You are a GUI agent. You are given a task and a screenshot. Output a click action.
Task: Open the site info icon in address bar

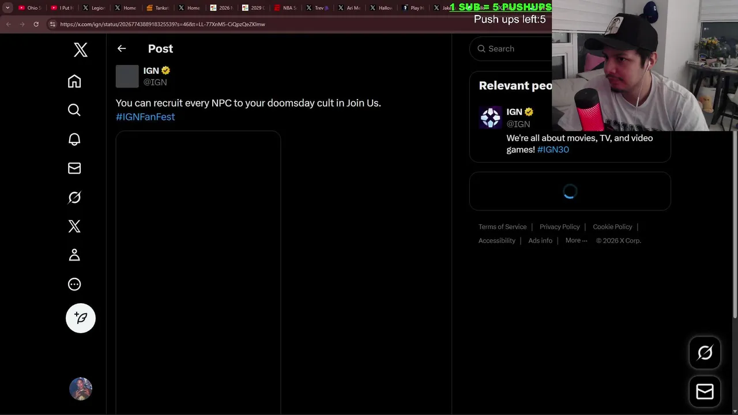(x=52, y=24)
